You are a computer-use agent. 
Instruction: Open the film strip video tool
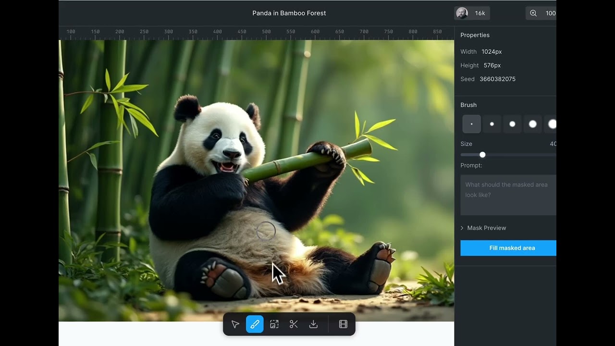(343, 324)
